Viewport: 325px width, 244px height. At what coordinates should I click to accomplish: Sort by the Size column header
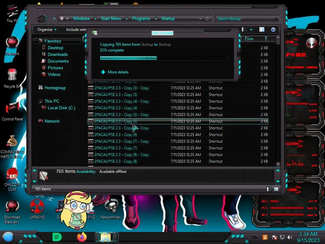click(255, 39)
